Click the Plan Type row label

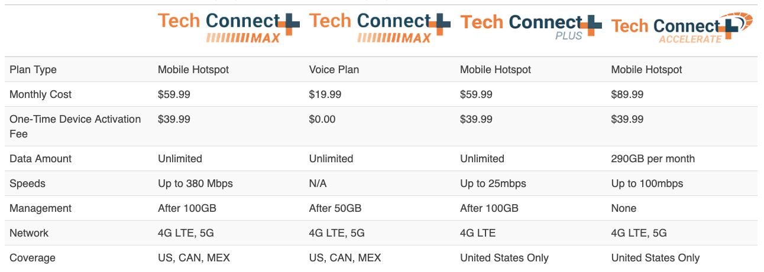pos(33,70)
